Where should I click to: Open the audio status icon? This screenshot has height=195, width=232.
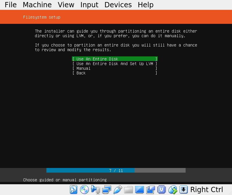click(95, 189)
